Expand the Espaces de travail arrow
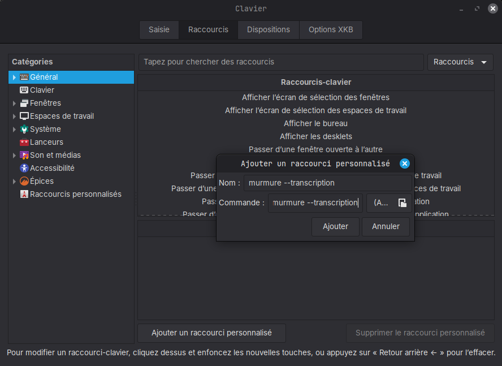 pos(14,117)
